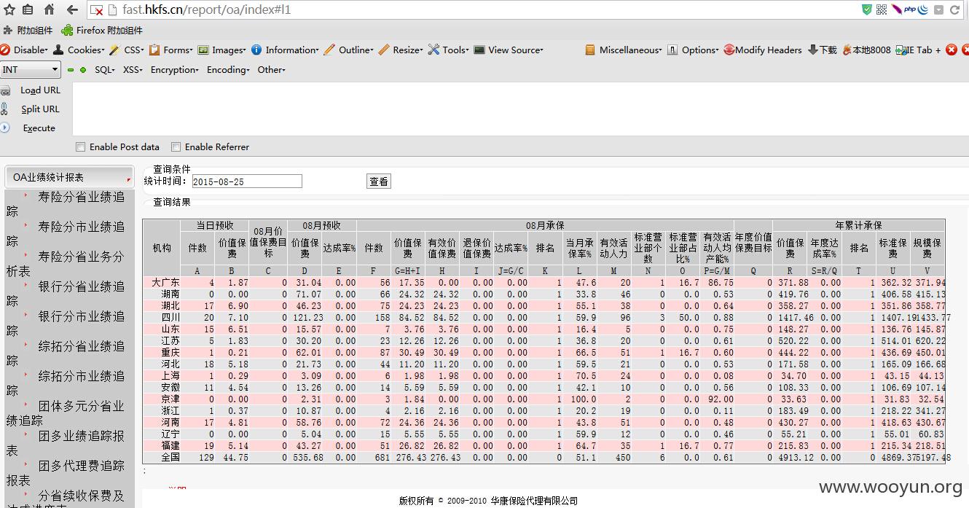Click the purple feather icon
Image resolution: width=969 pixels, height=508 pixels.
click(x=895, y=9)
